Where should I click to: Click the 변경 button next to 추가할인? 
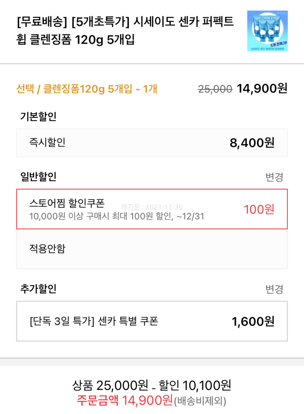pos(274,289)
